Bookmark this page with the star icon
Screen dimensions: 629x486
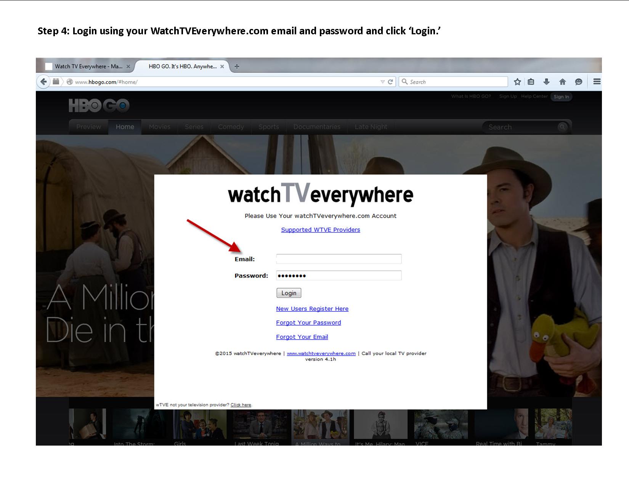point(517,82)
